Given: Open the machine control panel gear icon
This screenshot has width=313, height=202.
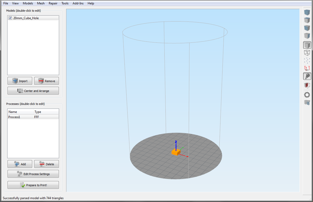Looking at the screenshot, I should 307,95.
